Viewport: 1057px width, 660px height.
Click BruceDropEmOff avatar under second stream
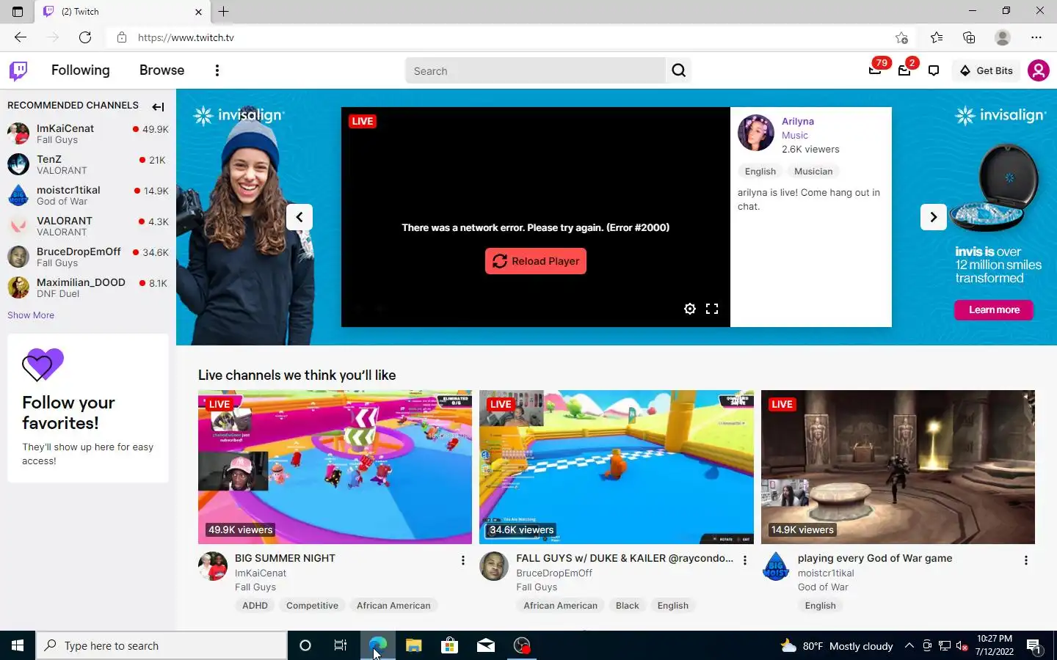point(494,566)
